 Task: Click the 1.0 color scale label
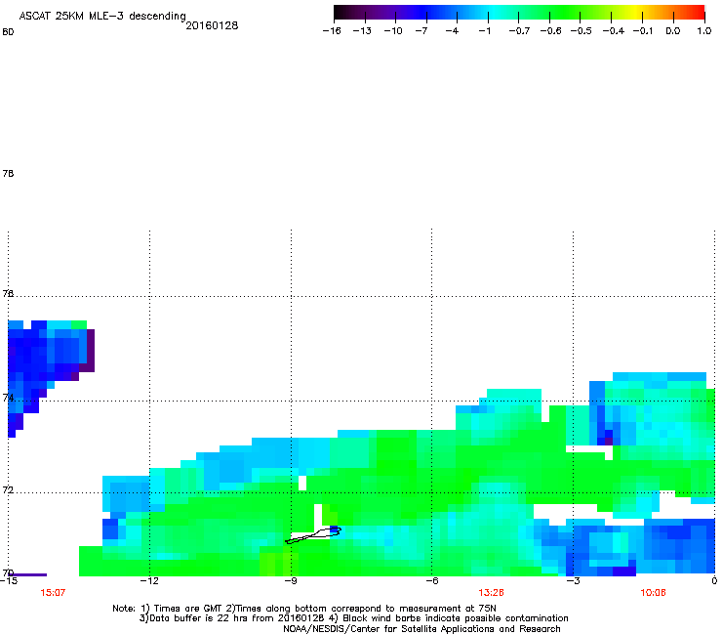coord(704,31)
